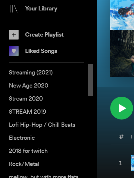Select track row number 1

[x=121, y=163]
